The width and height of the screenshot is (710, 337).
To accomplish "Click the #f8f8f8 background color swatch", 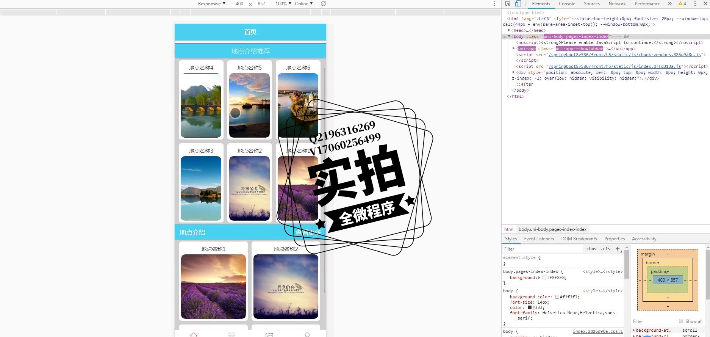I will pyautogui.click(x=544, y=278).
